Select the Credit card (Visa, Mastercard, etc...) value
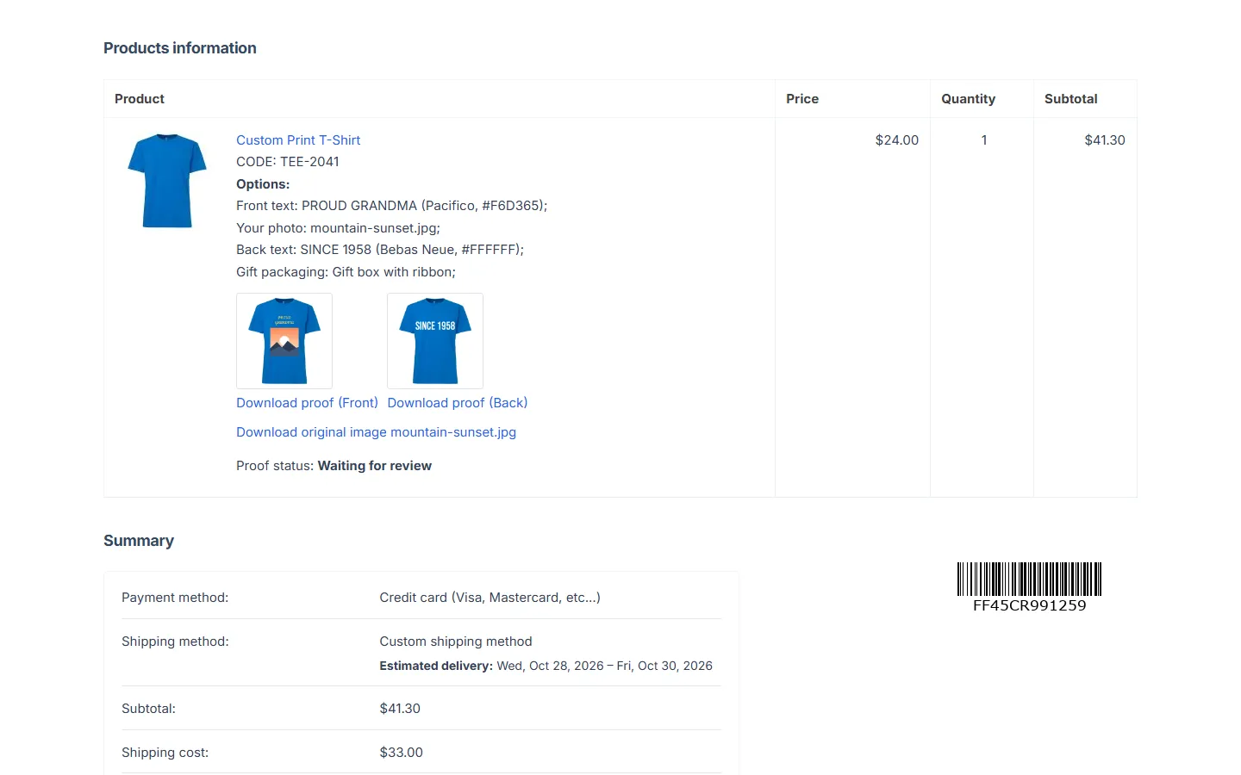 click(x=490, y=597)
